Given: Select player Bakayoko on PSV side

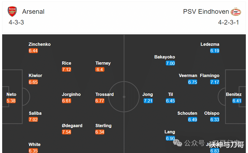Looking at the screenshot, I should point(165,57).
